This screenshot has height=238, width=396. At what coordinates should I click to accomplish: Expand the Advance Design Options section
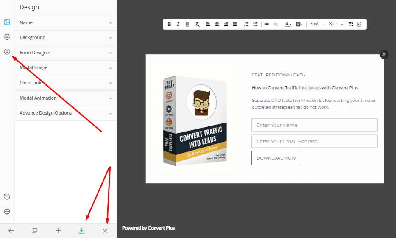coord(66,113)
